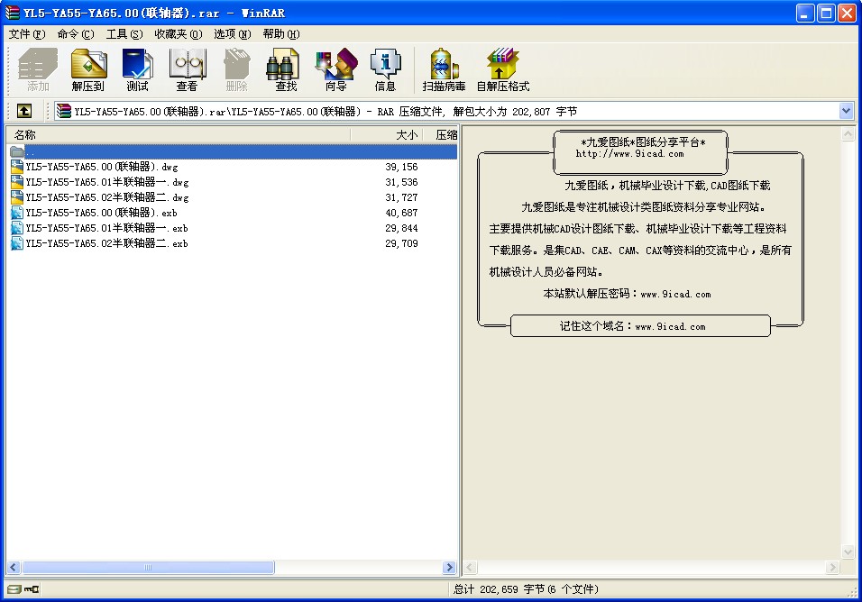The width and height of the screenshot is (862, 602).
Task: Click icon of YL5-YA55-YA65.02半联轴器二.dwg
Action: coord(17,197)
